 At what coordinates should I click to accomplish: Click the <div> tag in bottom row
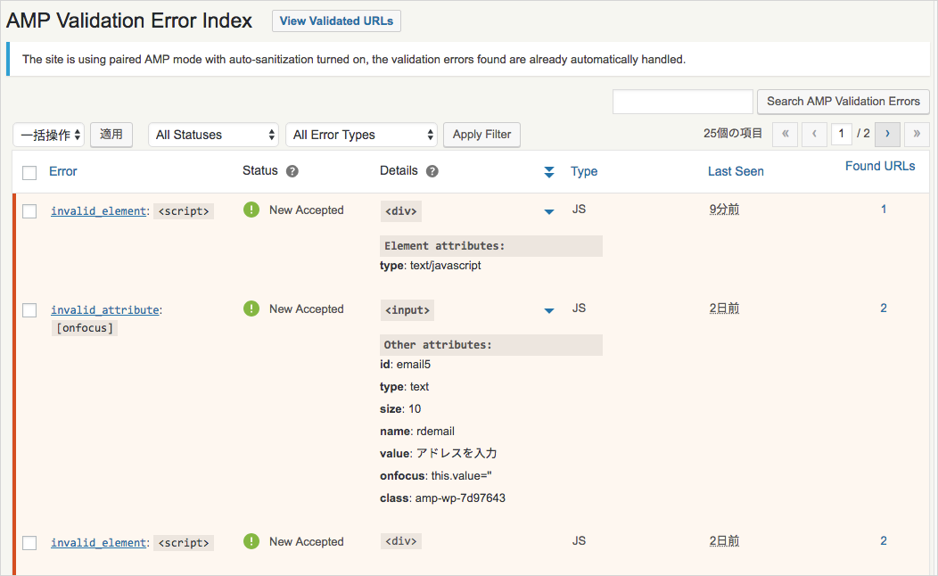click(x=401, y=540)
